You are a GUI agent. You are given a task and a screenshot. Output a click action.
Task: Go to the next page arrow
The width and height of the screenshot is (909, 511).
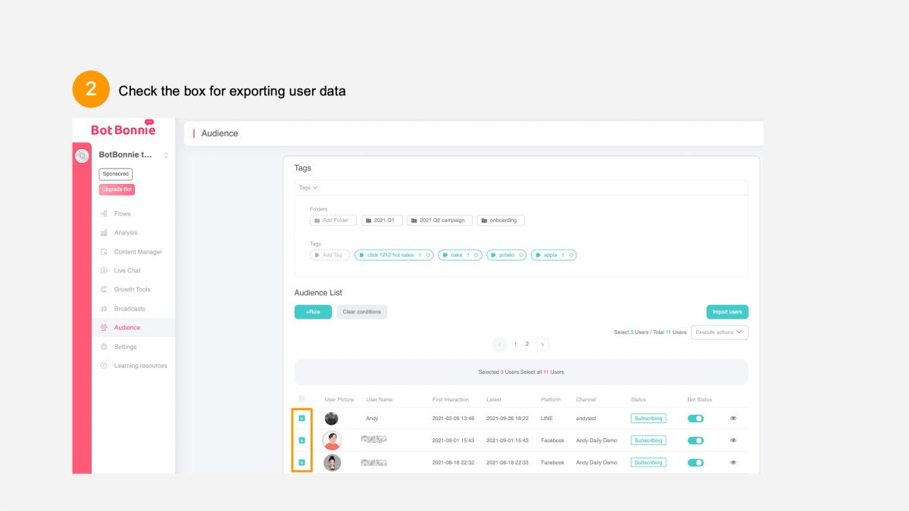pos(542,344)
